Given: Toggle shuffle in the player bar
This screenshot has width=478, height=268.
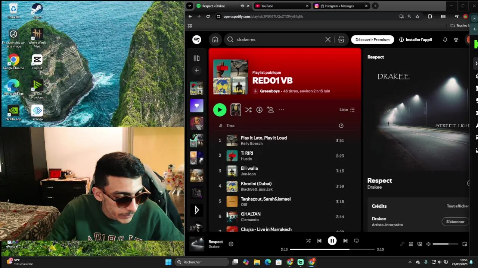Looking at the screenshot, I should tap(308, 241).
